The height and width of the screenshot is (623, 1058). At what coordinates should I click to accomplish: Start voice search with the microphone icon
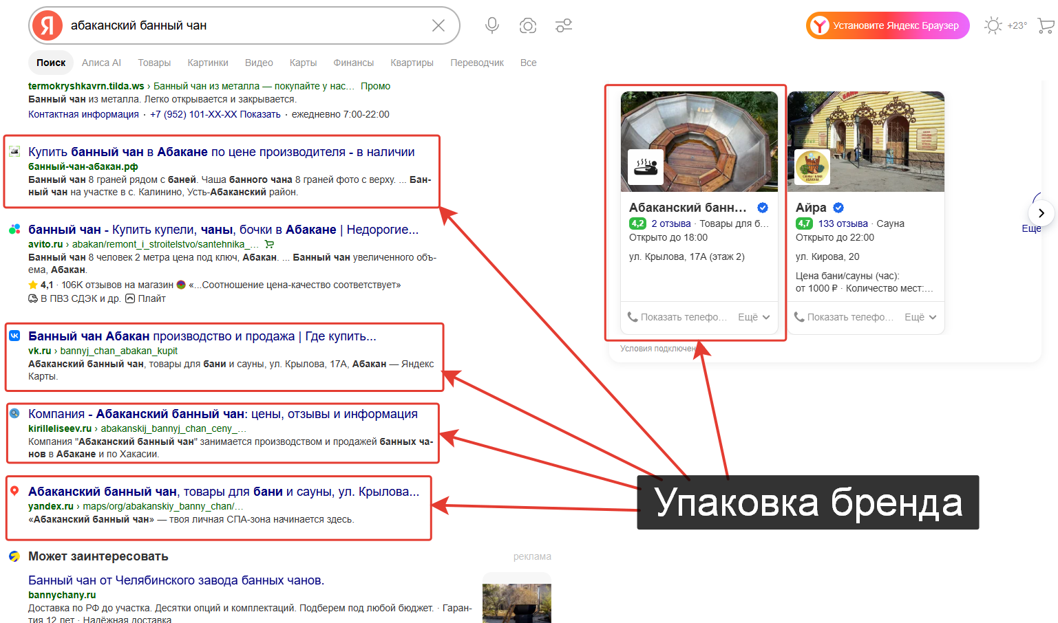click(x=491, y=25)
